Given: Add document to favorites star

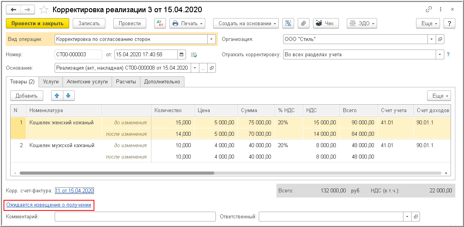Looking at the screenshot, I should [44, 9].
